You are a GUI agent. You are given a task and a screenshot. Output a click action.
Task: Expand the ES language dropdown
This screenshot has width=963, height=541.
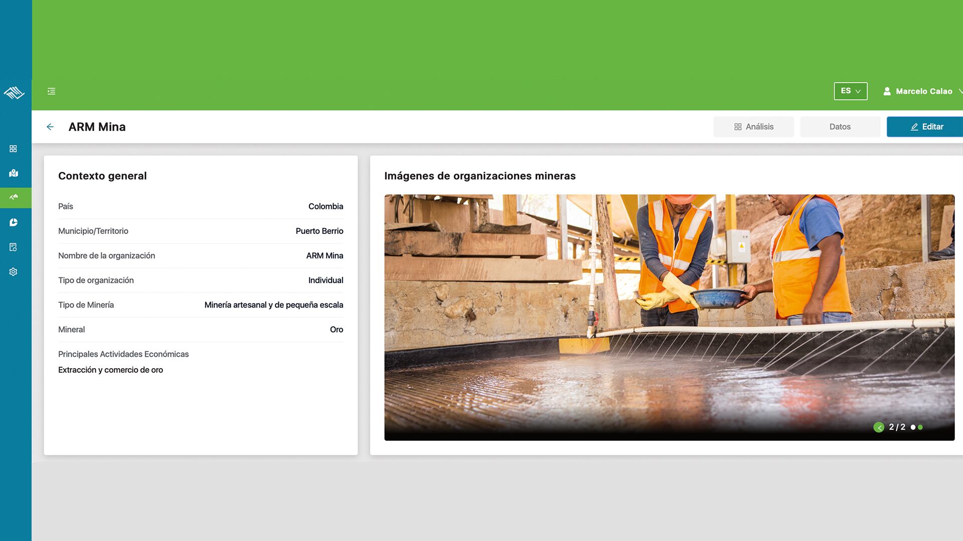click(850, 91)
